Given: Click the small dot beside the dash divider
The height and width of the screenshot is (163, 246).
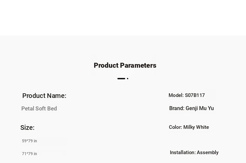Looking at the screenshot, I should pos(128,79).
